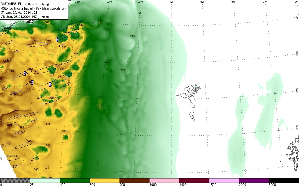The width and height of the screenshot is (299, 187).
Task: Click the map value 774
Action: [48, 41]
